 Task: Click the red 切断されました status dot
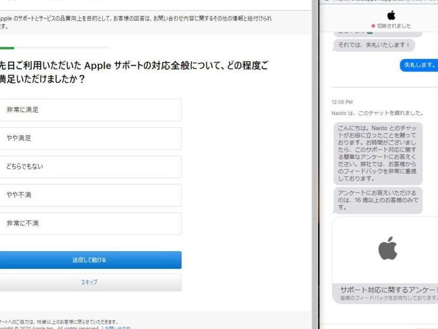click(x=373, y=26)
